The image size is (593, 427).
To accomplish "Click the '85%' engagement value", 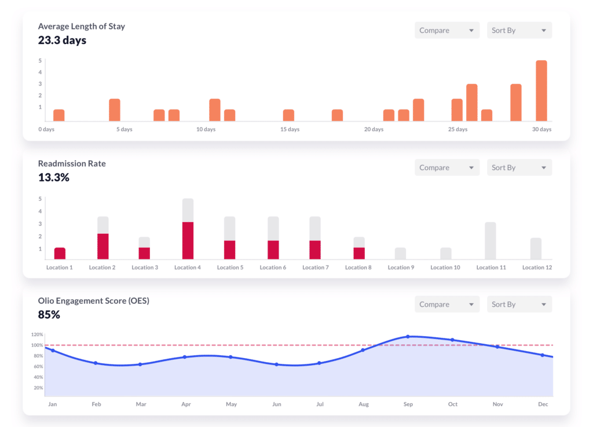I will [x=49, y=314].
